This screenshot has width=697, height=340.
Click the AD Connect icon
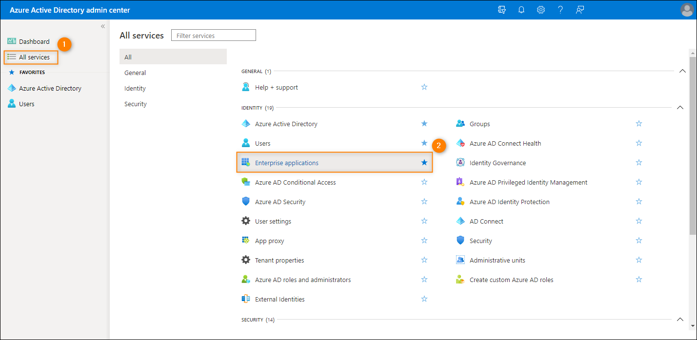[460, 221]
